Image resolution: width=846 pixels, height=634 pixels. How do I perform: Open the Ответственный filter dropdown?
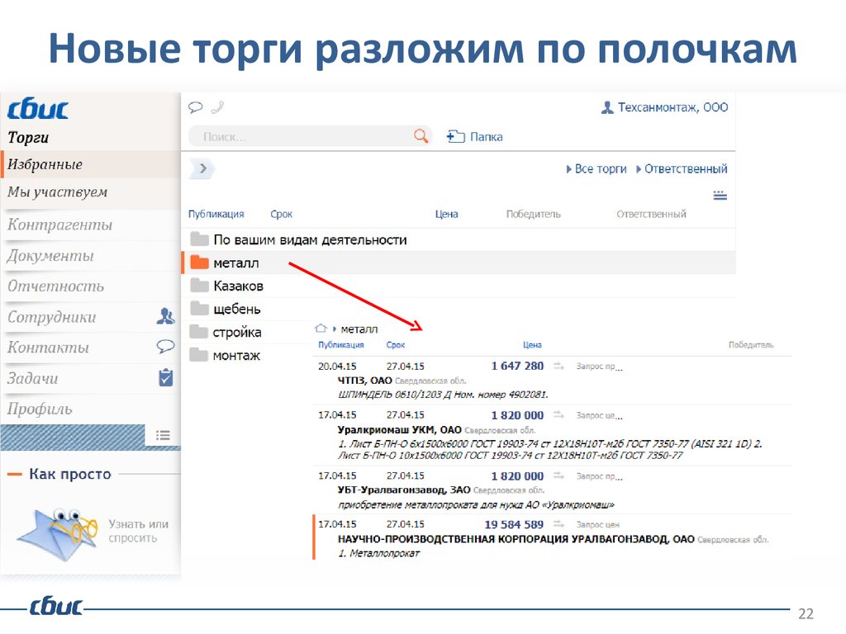click(x=682, y=168)
